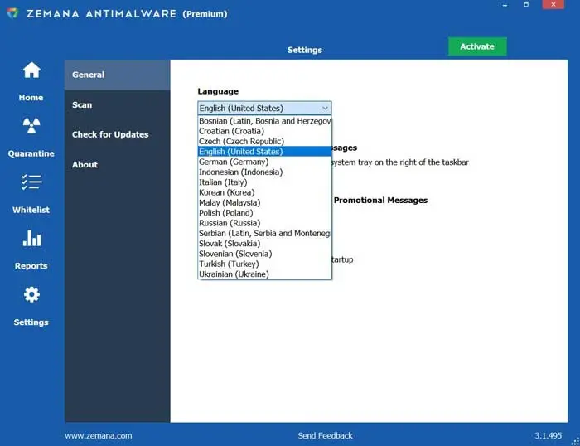Select Serbian (Latin) language option

(265, 234)
